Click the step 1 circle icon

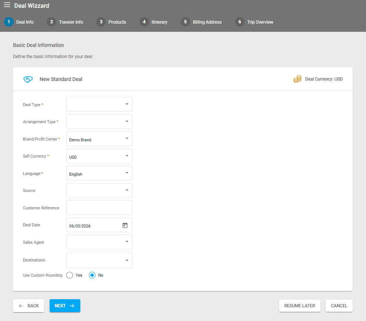[9, 22]
